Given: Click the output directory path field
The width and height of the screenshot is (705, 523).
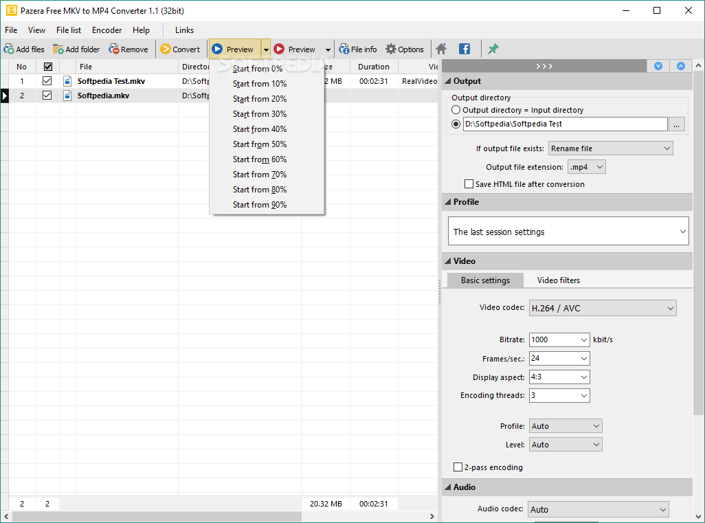Looking at the screenshot, I should tap(566, 124).
